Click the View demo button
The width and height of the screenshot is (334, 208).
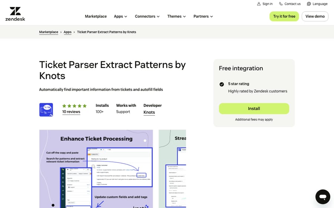pyautogui.click(x=315, y=16)
